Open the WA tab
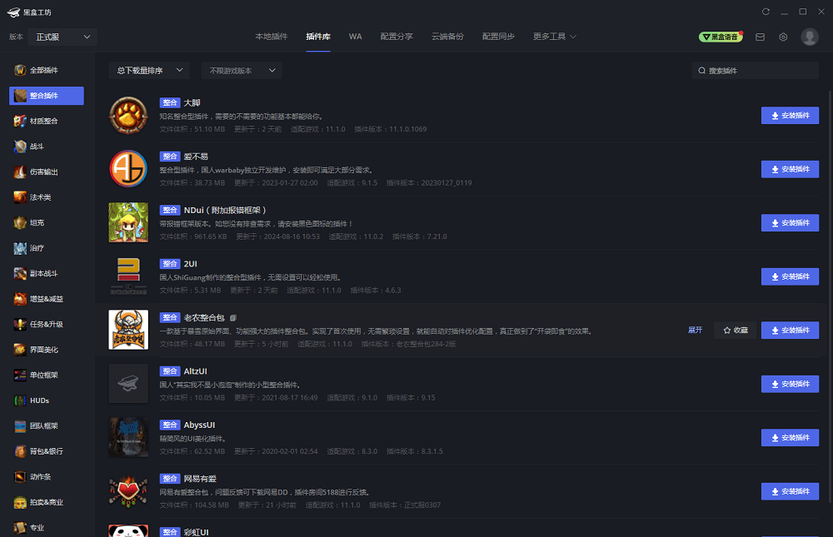The width and height of the screenshot is (833, 537). coord(356,37)
